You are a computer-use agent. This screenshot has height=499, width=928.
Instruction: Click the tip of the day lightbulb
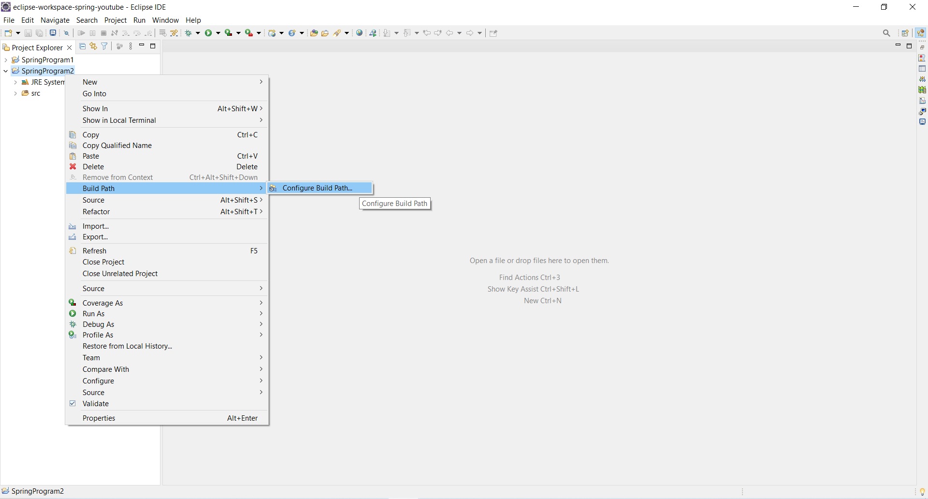click(x=922, y=492)
